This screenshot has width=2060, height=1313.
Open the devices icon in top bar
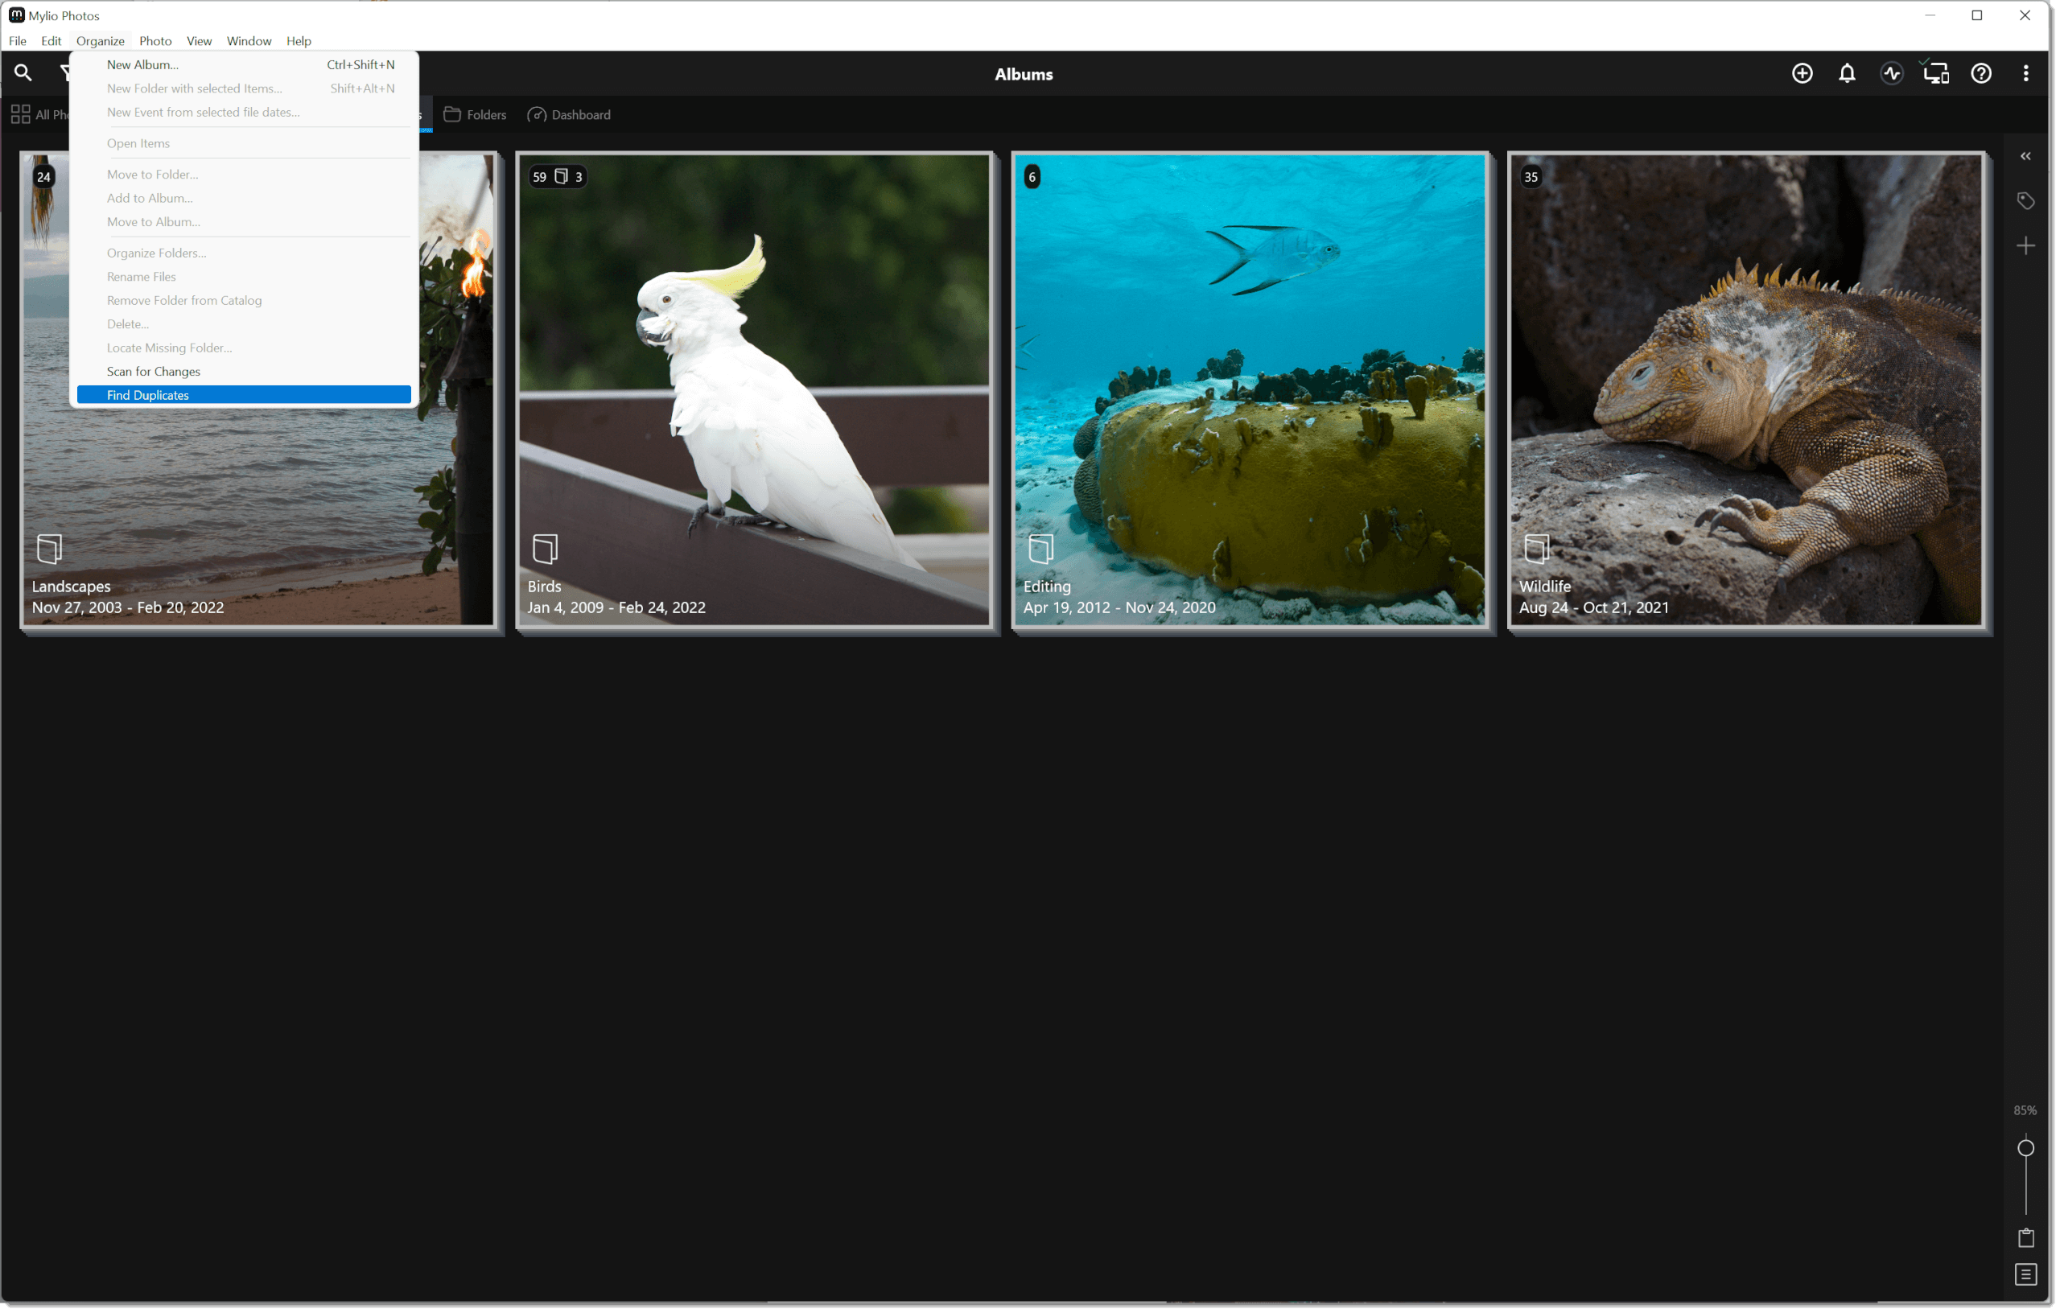(1936, 73)
